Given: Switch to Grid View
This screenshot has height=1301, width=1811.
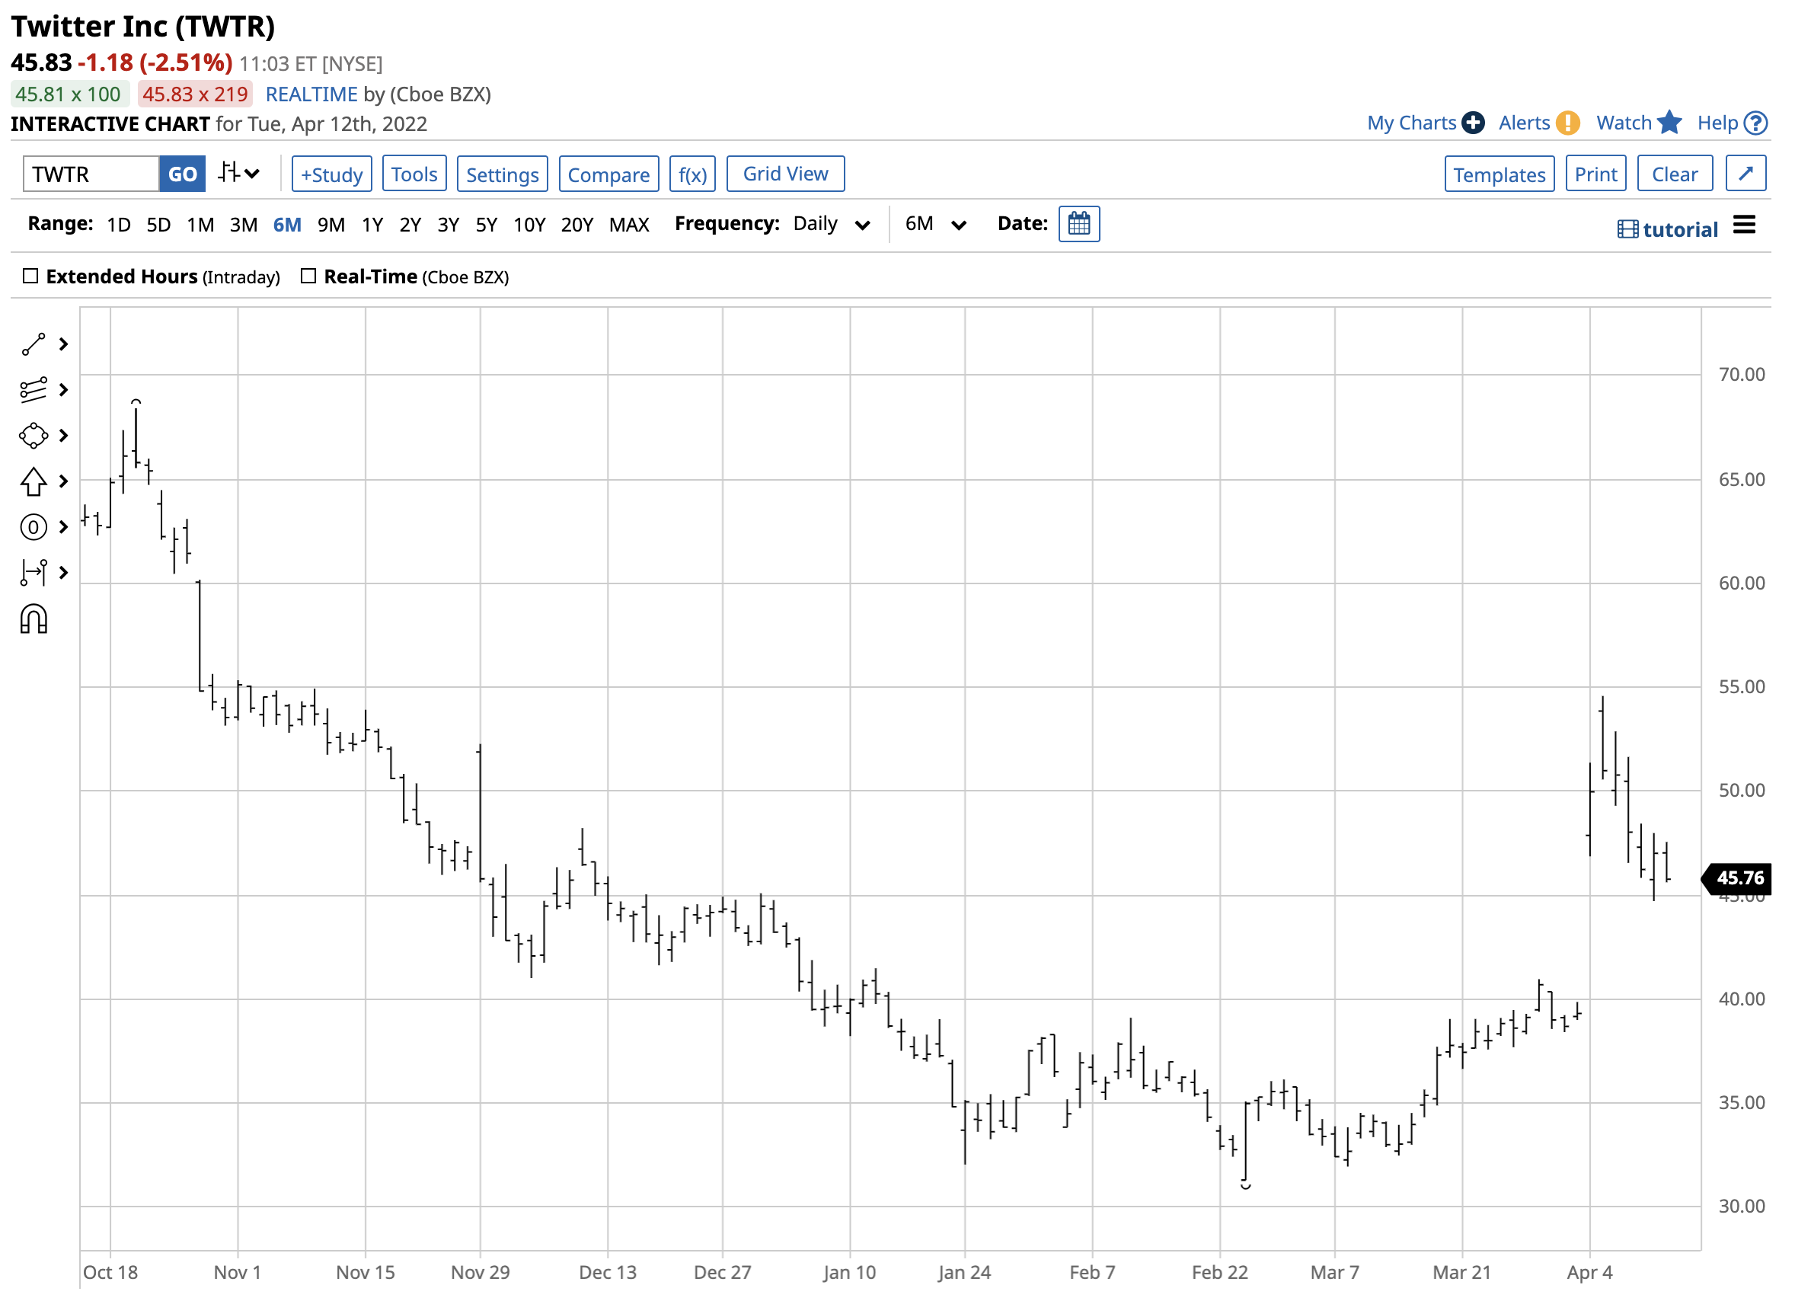Looking at the screenshot, I should point(786,174).
